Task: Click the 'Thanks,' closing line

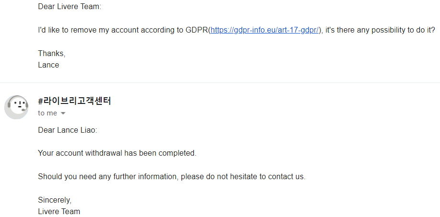Action: tap(52, 54)
